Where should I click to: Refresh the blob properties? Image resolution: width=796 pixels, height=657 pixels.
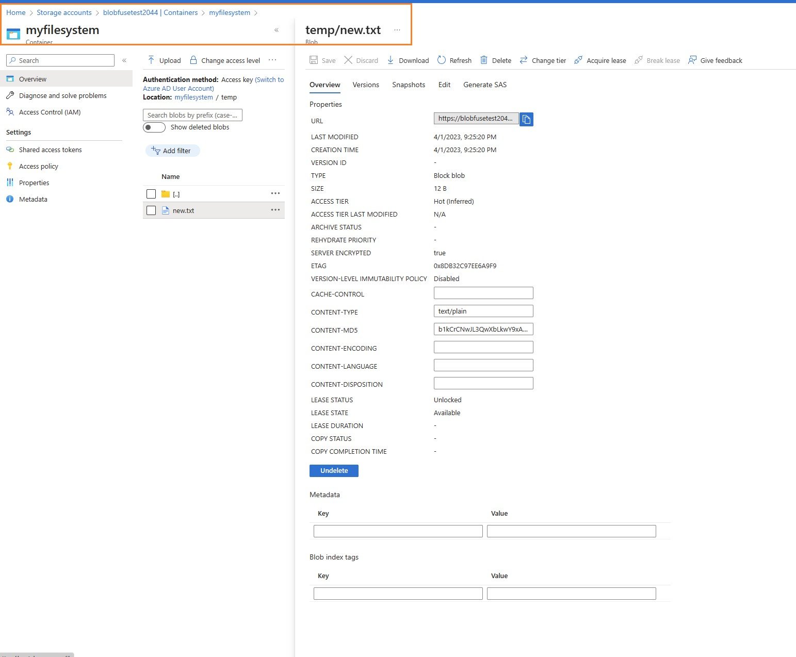(454, 60)
